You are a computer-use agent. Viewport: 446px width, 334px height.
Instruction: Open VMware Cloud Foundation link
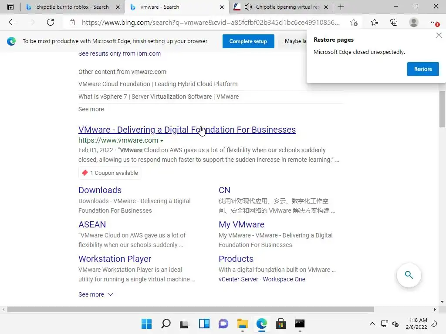coord(158,84)
